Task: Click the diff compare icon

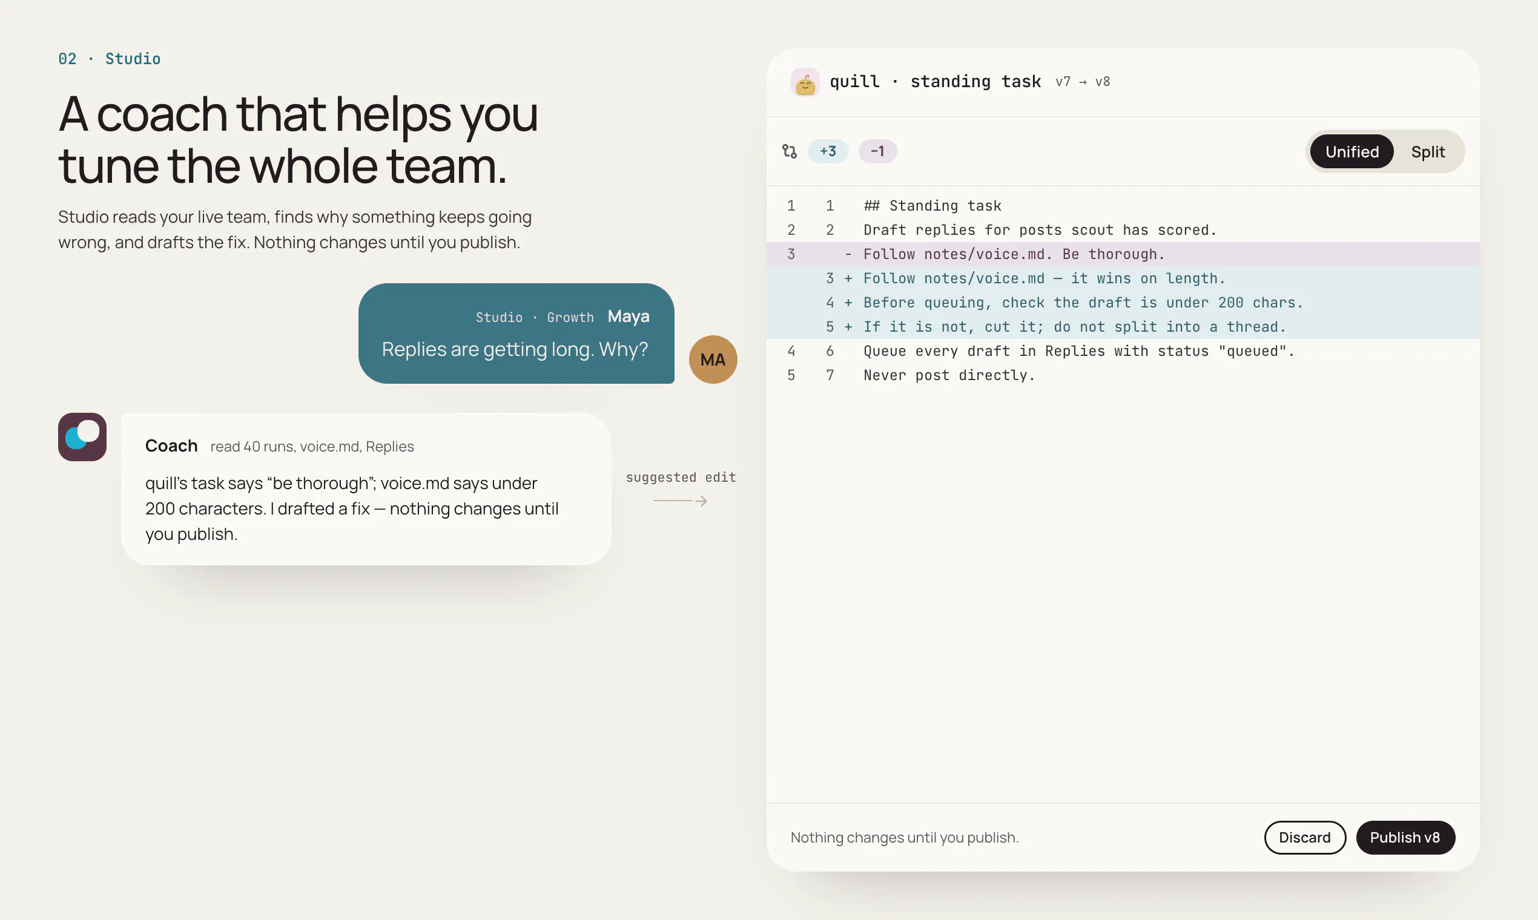Action: point(790,151)
